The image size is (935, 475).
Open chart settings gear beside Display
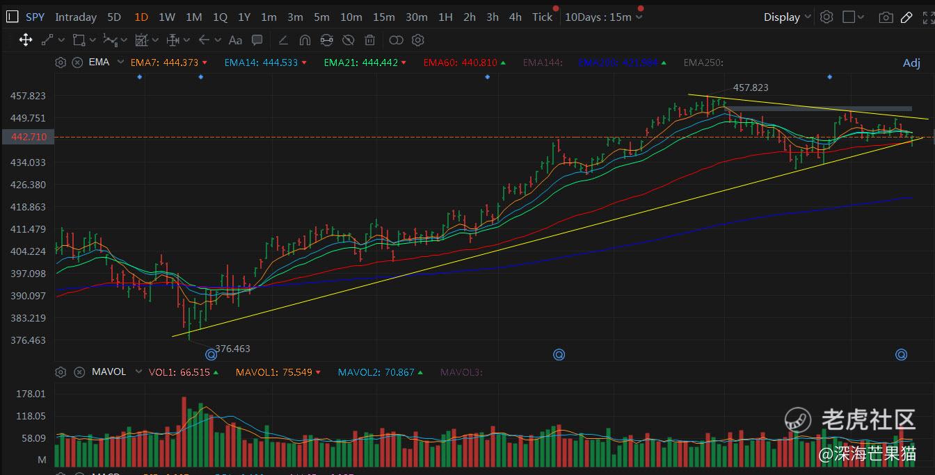(826, 17)
